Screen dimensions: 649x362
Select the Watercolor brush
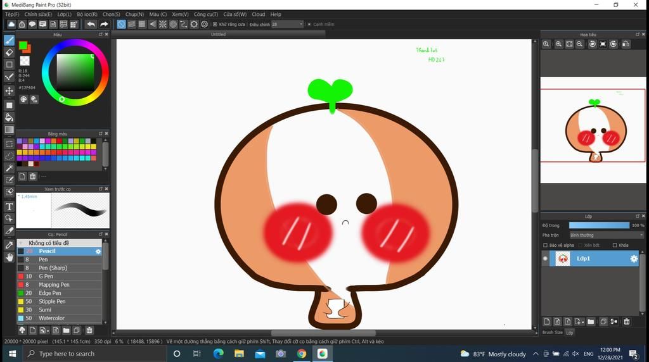(59, 318)
